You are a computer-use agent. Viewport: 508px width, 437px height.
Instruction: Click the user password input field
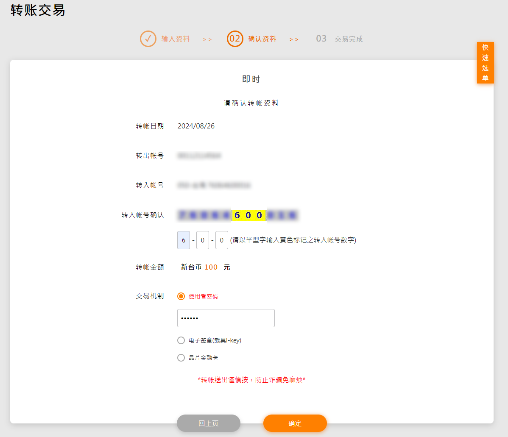(226, 318)
